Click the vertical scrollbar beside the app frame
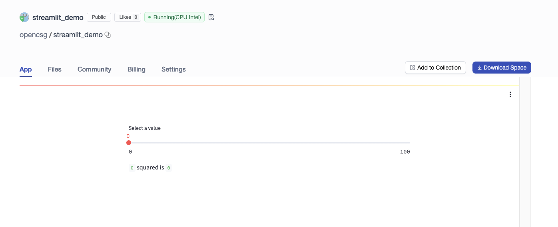 pos(525,152)
